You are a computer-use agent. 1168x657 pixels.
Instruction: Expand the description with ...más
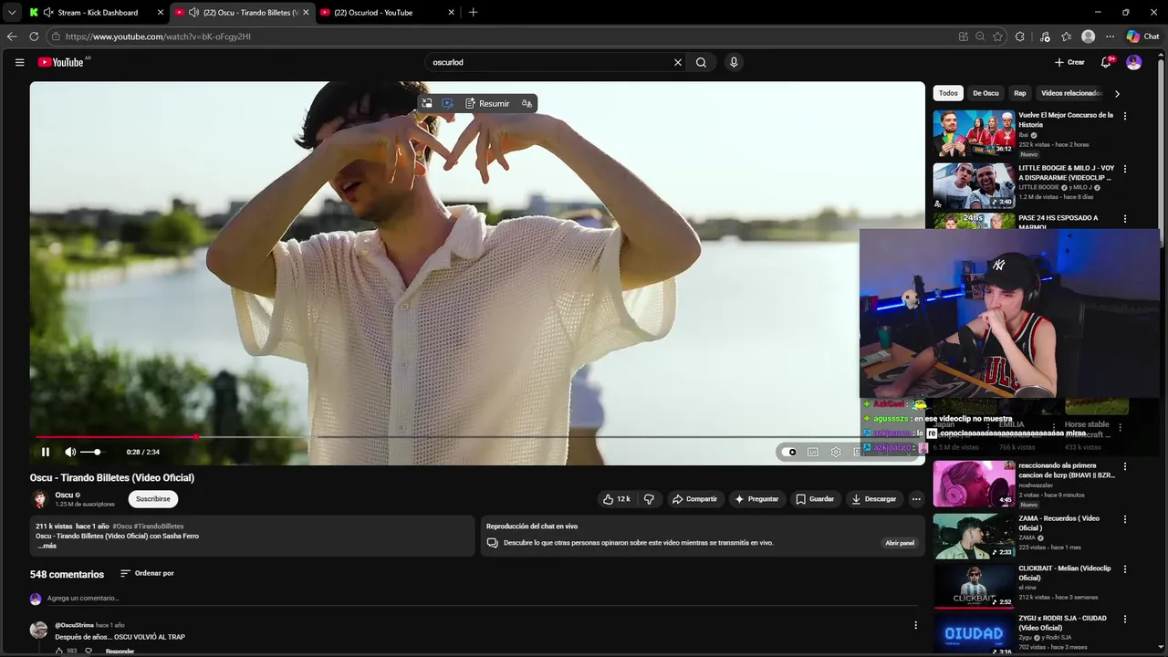47,546
